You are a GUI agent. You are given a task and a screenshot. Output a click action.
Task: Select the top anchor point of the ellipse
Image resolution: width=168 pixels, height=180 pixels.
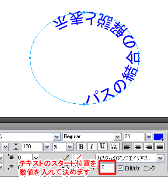[x=84, y=13]
